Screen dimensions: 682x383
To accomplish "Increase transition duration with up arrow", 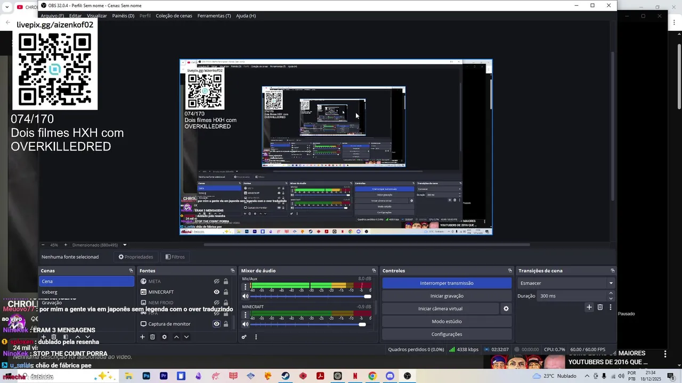I will coord(611,293).
